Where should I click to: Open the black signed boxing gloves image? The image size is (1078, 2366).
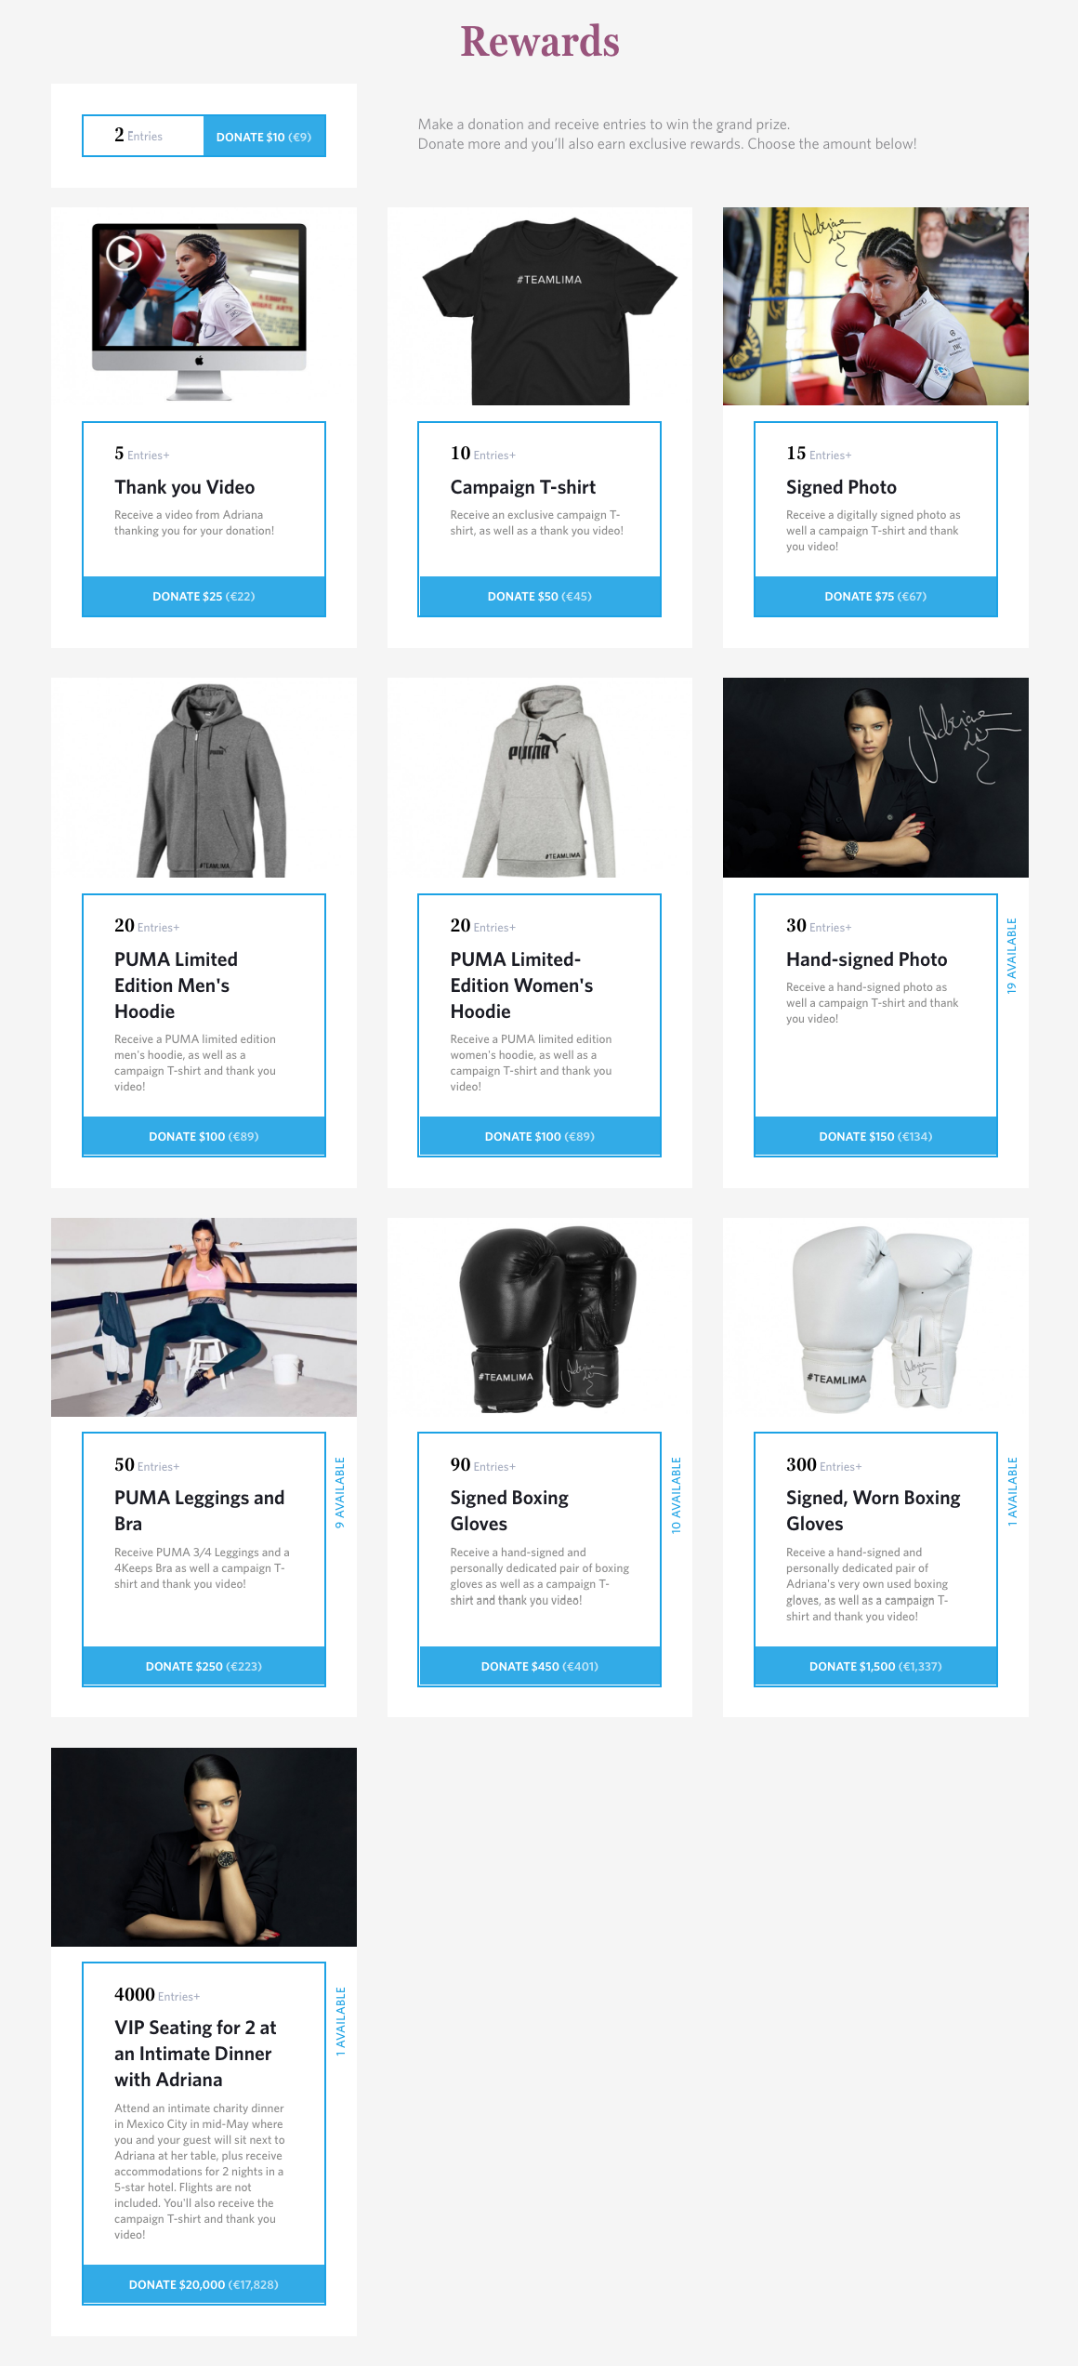540,1317
